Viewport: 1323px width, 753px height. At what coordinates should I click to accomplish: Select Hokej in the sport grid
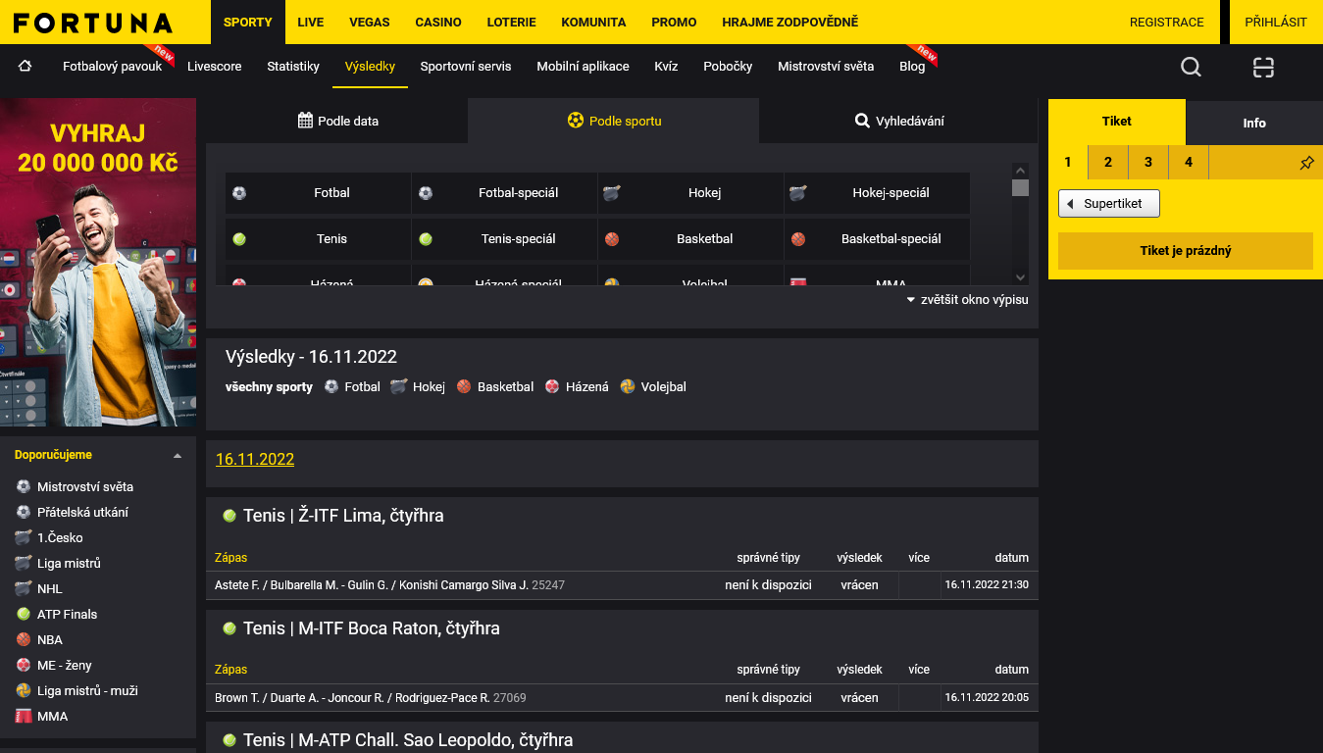tap(691, 193)
